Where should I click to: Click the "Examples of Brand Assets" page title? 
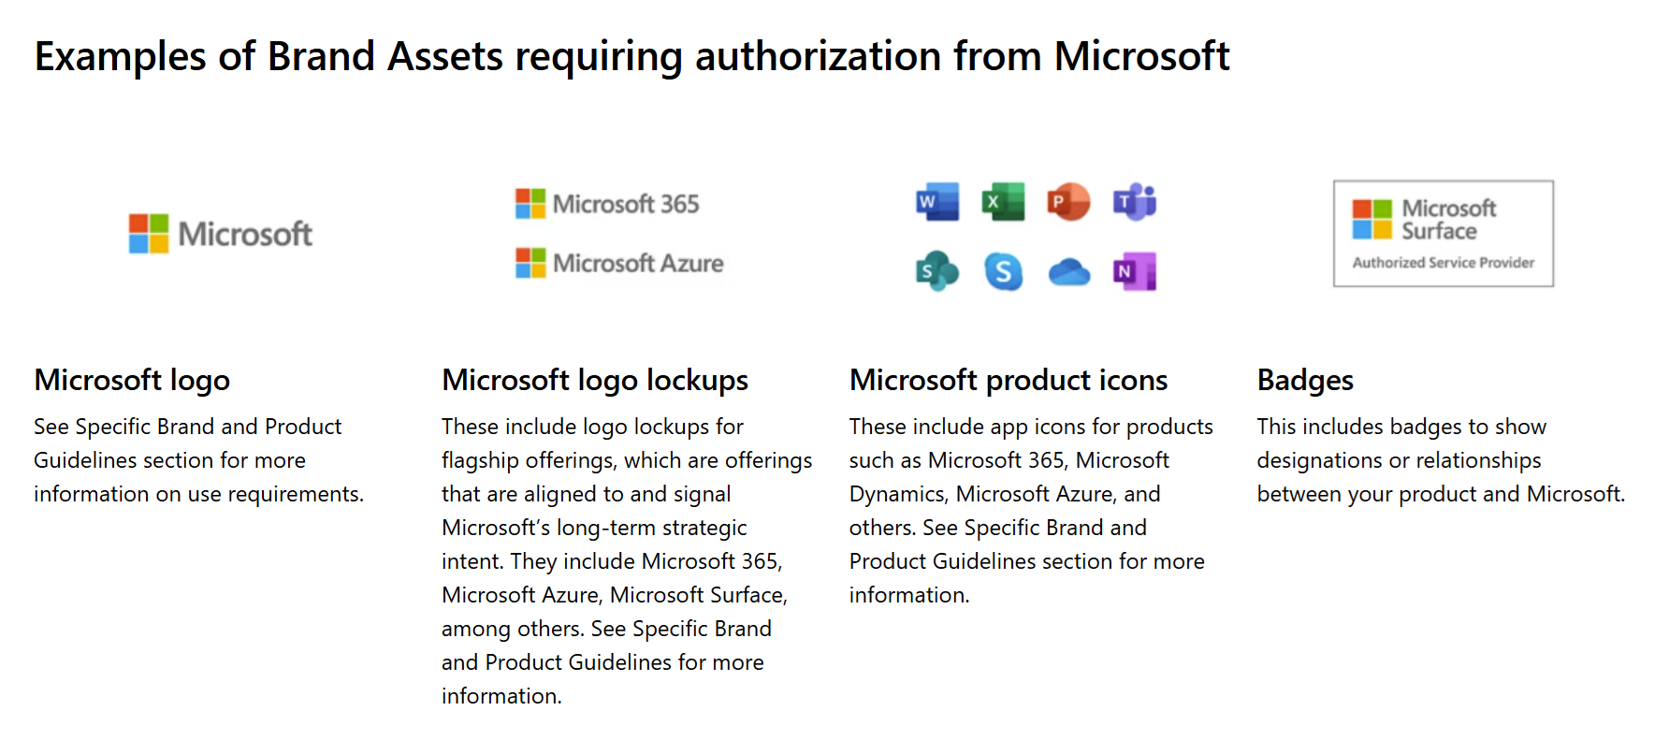[631, 56]
